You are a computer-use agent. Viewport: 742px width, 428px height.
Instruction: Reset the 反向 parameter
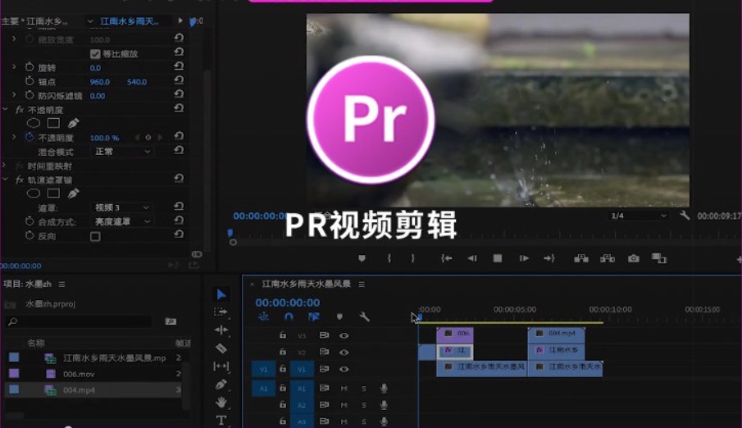179,234
